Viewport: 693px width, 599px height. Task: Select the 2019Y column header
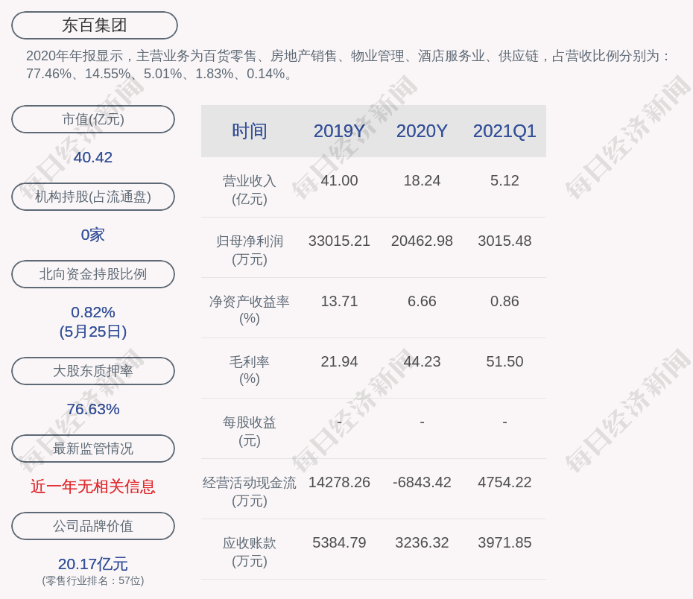[x=339, y=131]
